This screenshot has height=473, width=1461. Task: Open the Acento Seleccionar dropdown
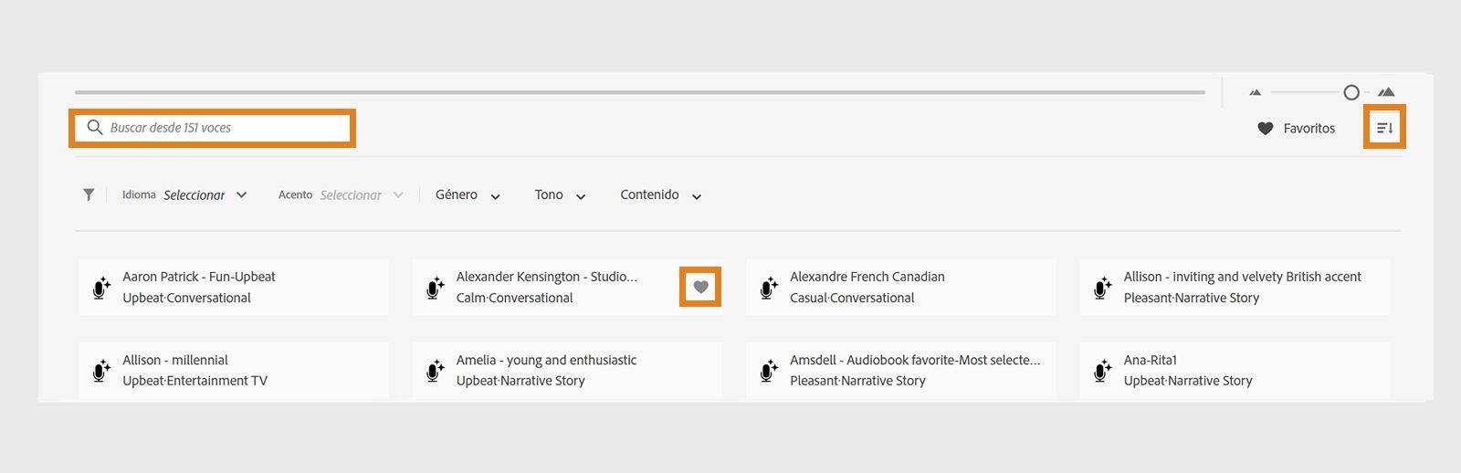coord(361,195)
